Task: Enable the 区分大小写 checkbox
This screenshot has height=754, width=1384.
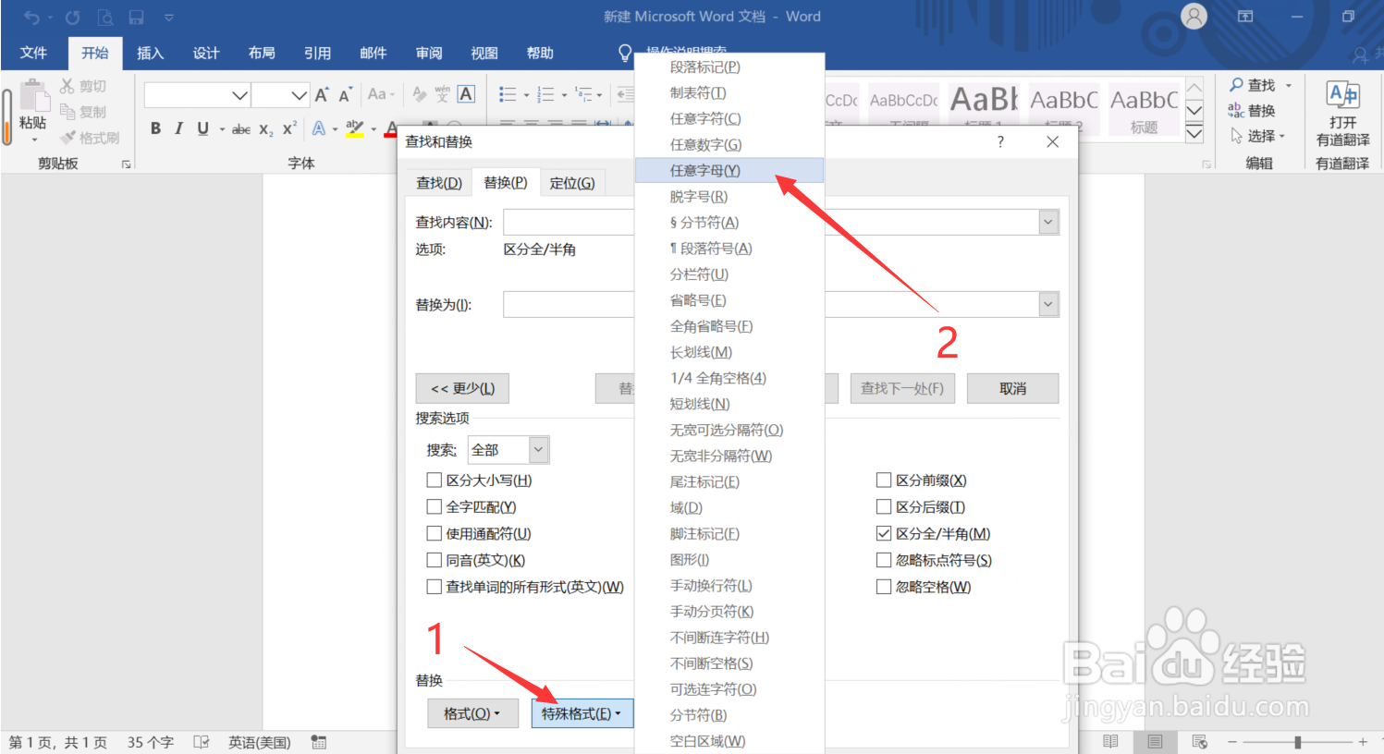Action: (435, 480)
